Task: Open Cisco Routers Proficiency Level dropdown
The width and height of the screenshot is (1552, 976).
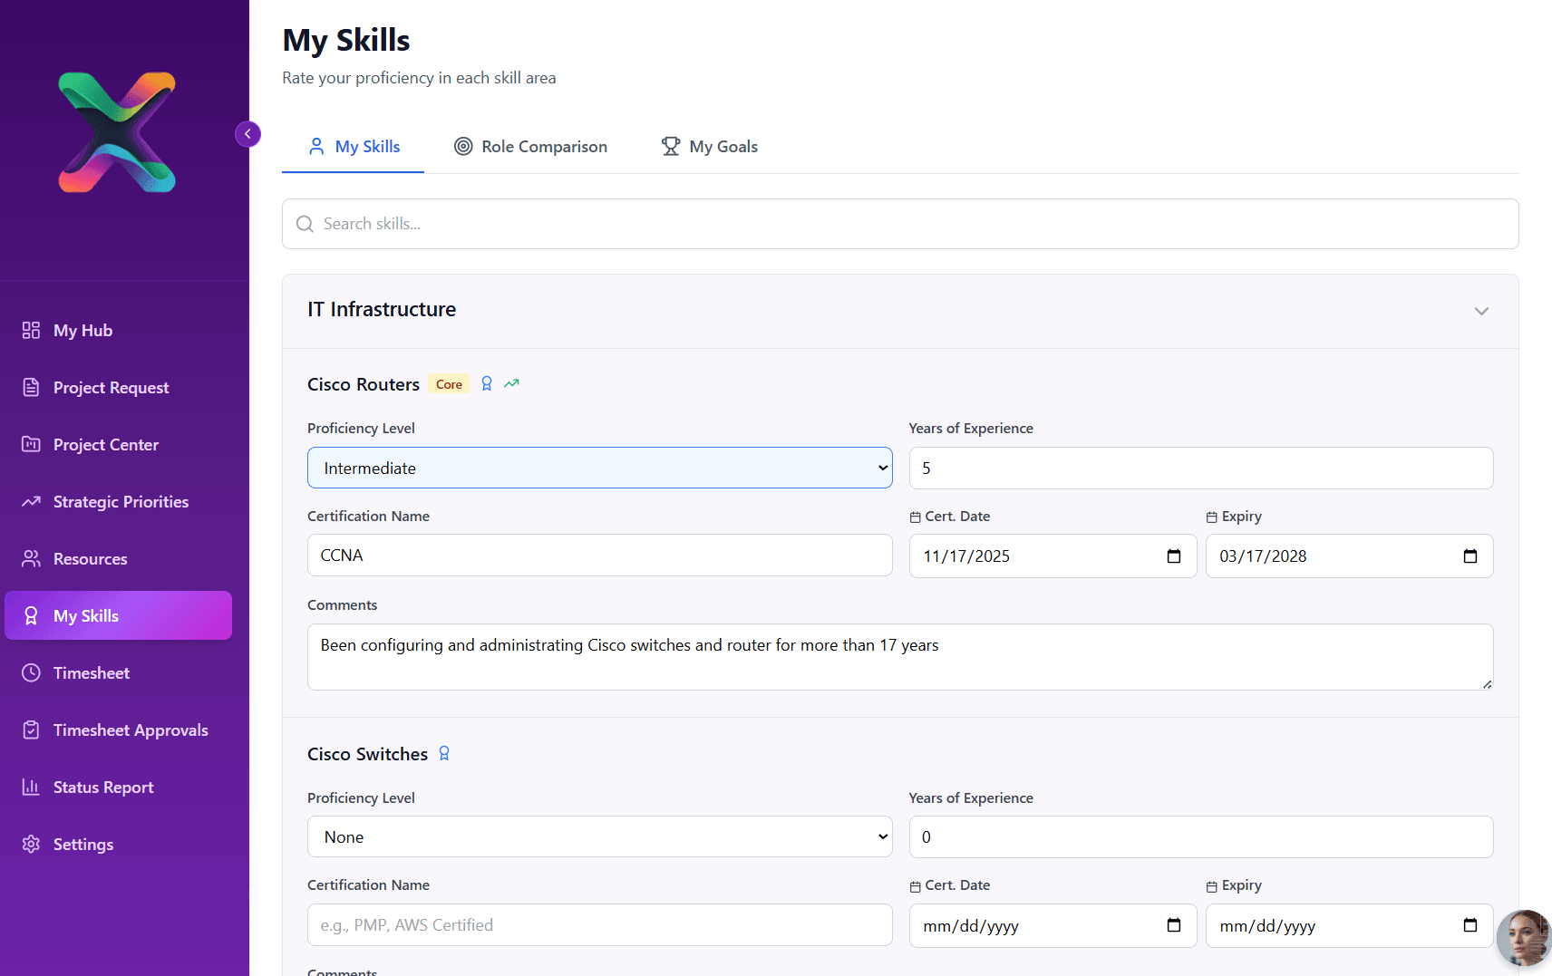Action: [x=600, y=468]
